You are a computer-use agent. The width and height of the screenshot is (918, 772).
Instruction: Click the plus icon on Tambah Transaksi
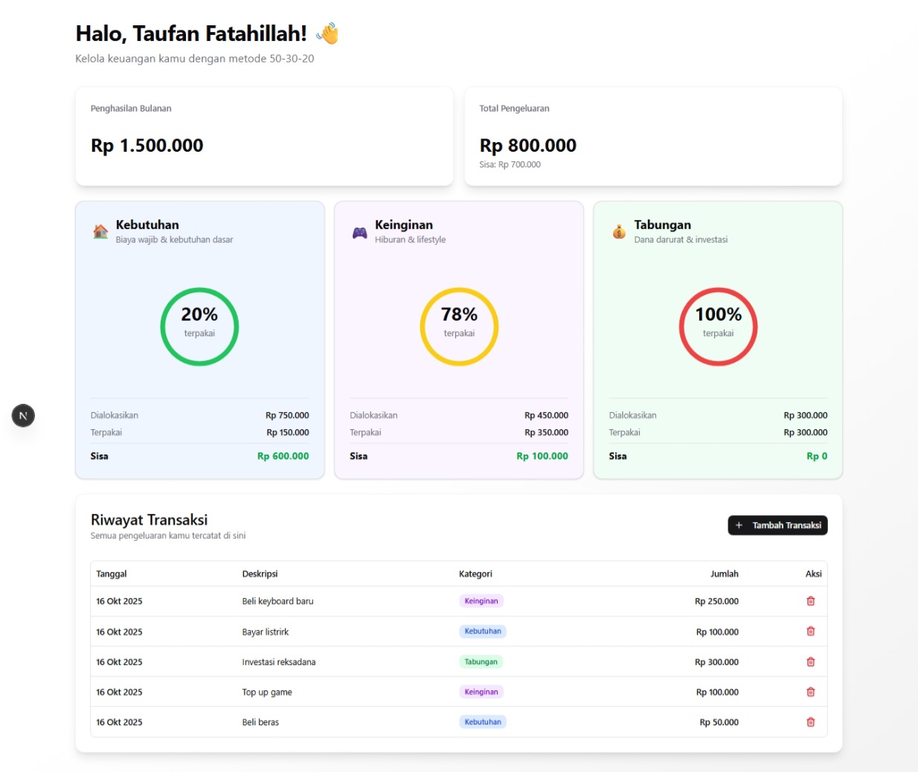(x=738, y=525)
